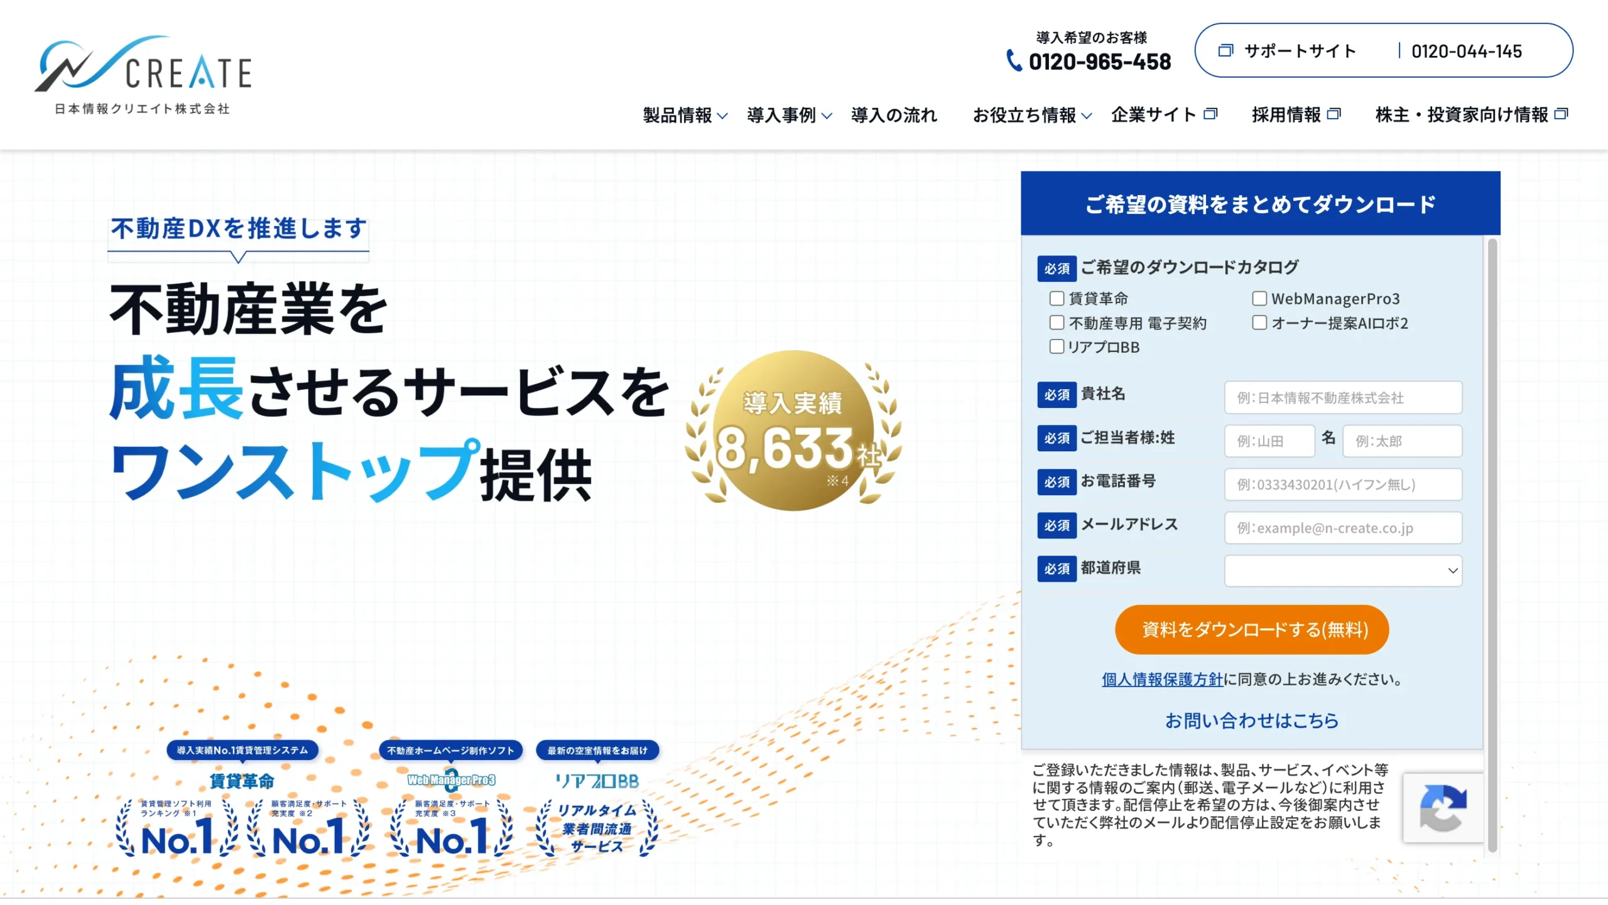The width and height of the screenshot is (1608, 905).
Task: Focus the お電話番号 input field
Action: [x=1343, y=484]
